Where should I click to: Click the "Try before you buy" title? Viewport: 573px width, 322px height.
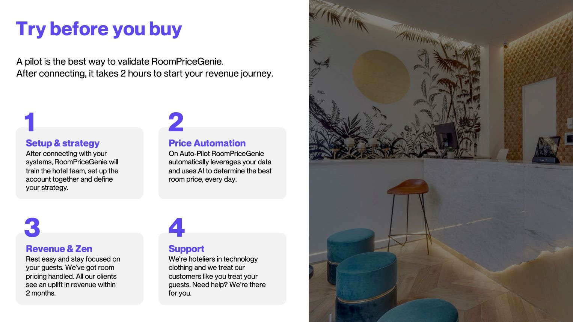coord(99,29)
